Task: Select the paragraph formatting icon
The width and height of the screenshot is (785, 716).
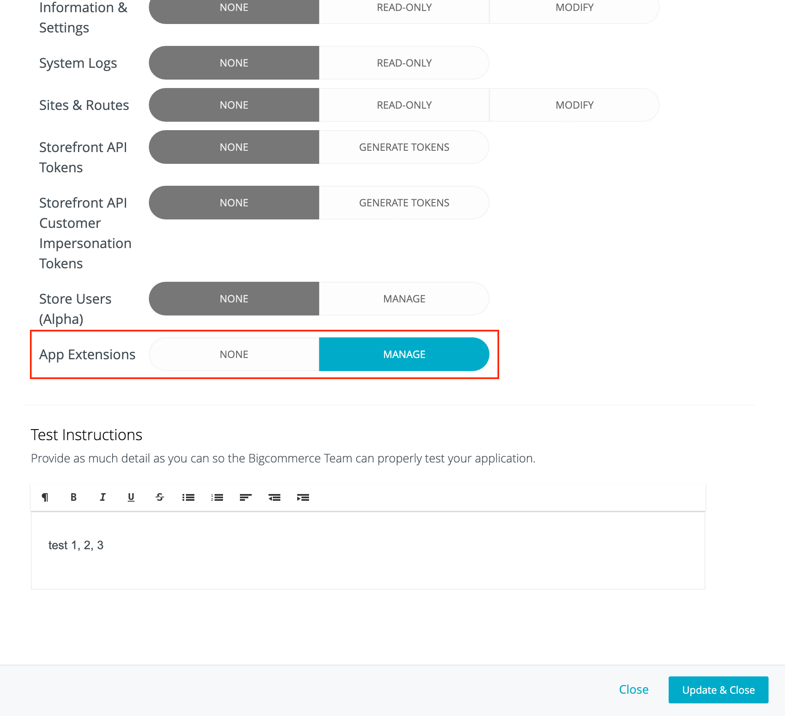Action: click(x=45, y=497)
